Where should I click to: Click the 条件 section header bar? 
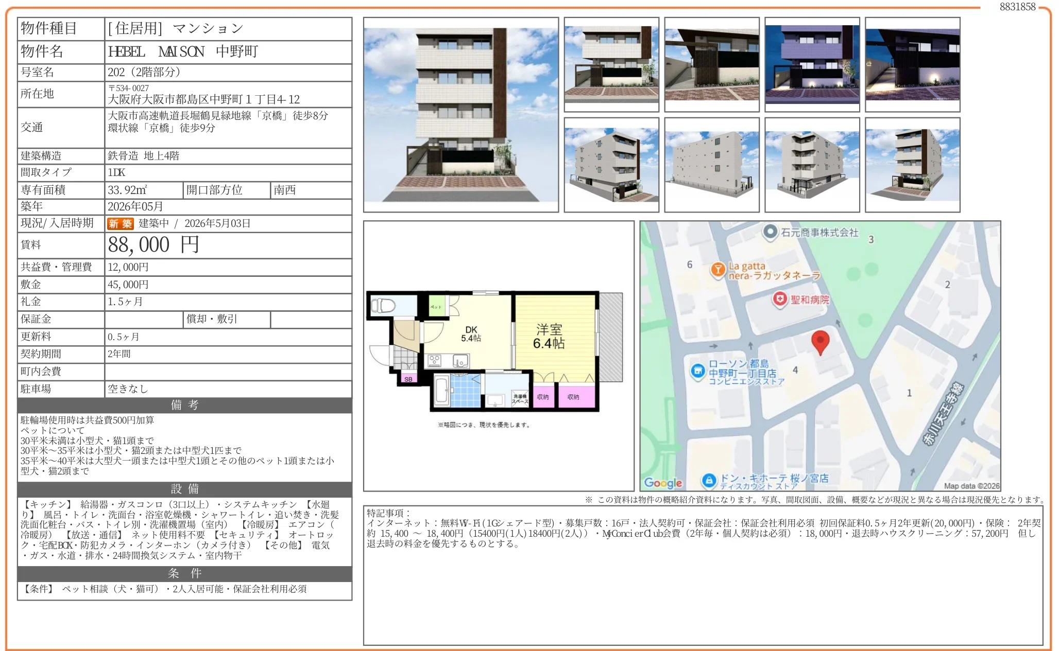[184, 574]
